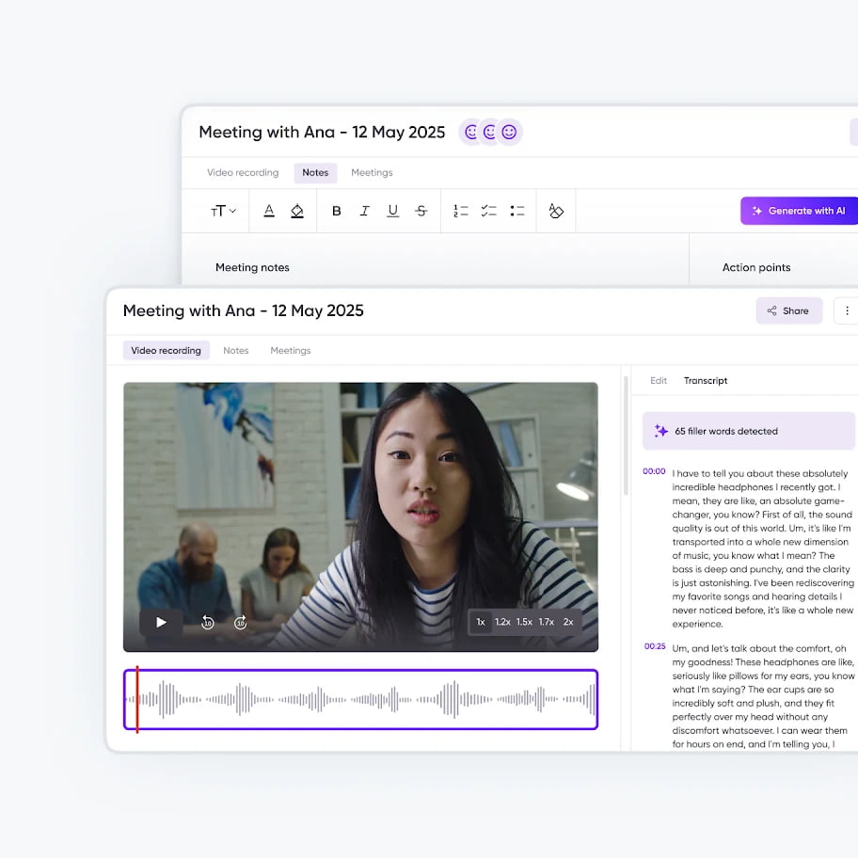Click the 65 filler words detected banner
The width and height of the screenshot is (858, 858).
tap(749, 431)
